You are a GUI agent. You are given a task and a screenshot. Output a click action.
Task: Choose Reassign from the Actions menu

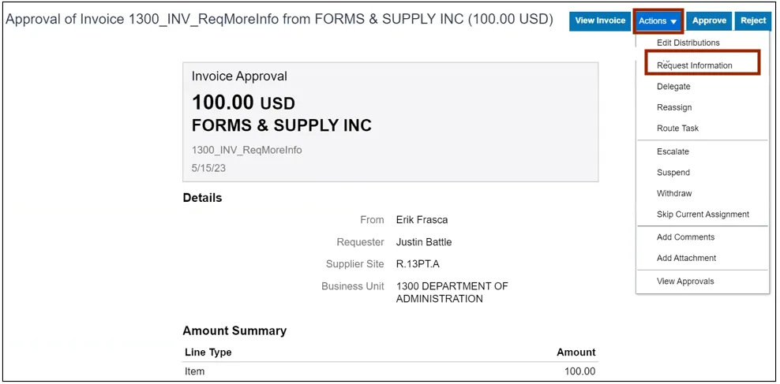(x=674, y=107)
